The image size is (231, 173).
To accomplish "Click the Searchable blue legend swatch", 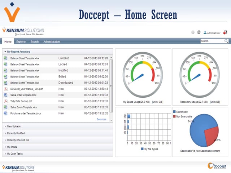I will click(x=175, y=112).
